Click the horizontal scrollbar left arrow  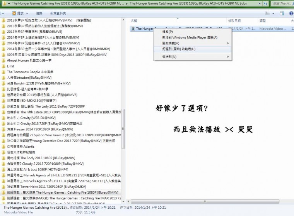pos(128,201)
